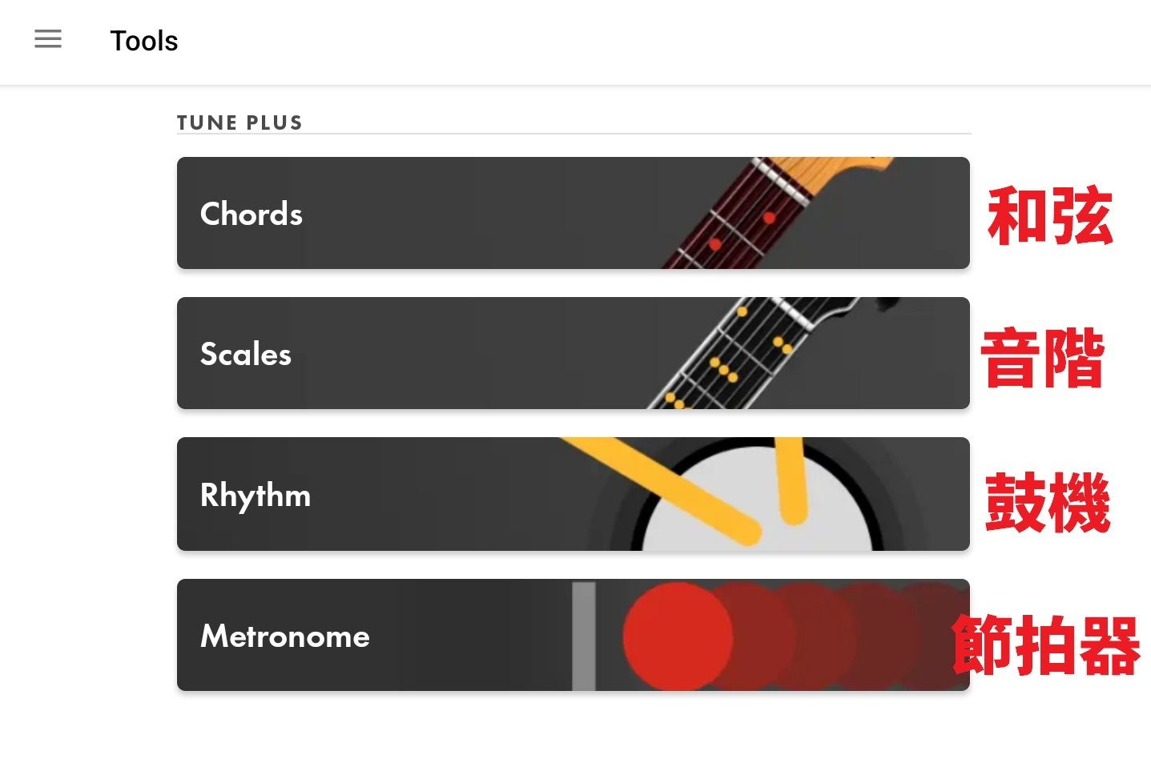This screenshot has height=759, width=1151.
Task: Click the metronome tempo indicator bar
Action: (x=583, y=635)
